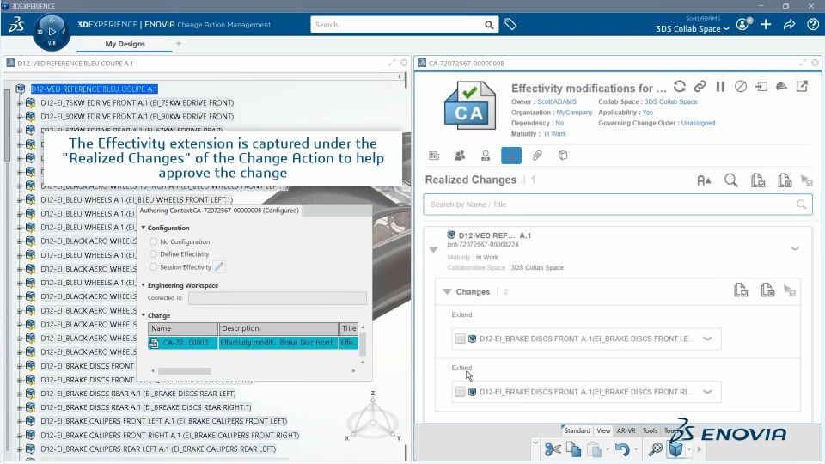The height and width of the screenshot is (464, 825).
Task: Click the 6WTags tag icon beside search
Action: pyautogui.click(x=510, y=24)
